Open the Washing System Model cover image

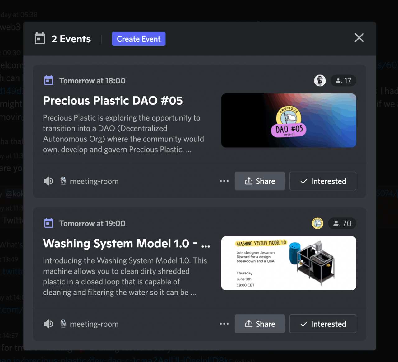tap(289, 263)
